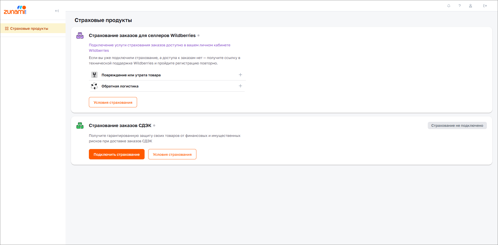Open Условия страхования for СДЭК
Screen dimensions: 498x245
[x=172, y=154]
